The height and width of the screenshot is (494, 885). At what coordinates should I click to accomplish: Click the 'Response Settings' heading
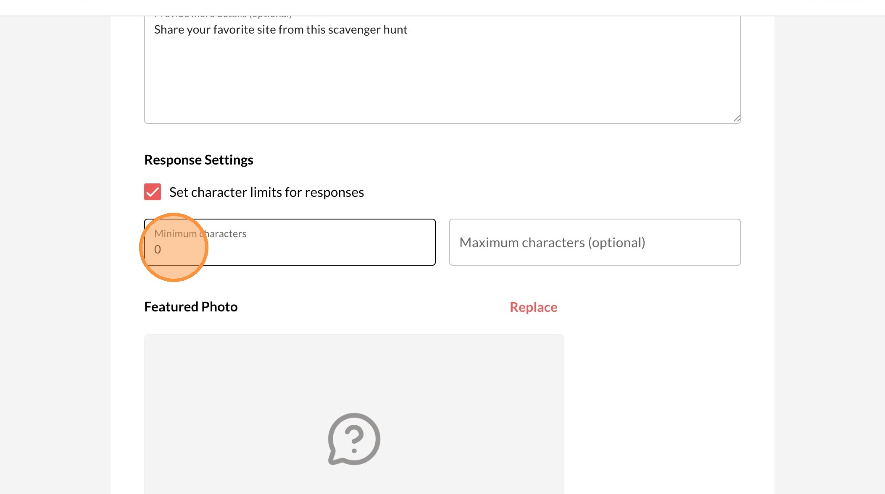(x=198, y=160)
